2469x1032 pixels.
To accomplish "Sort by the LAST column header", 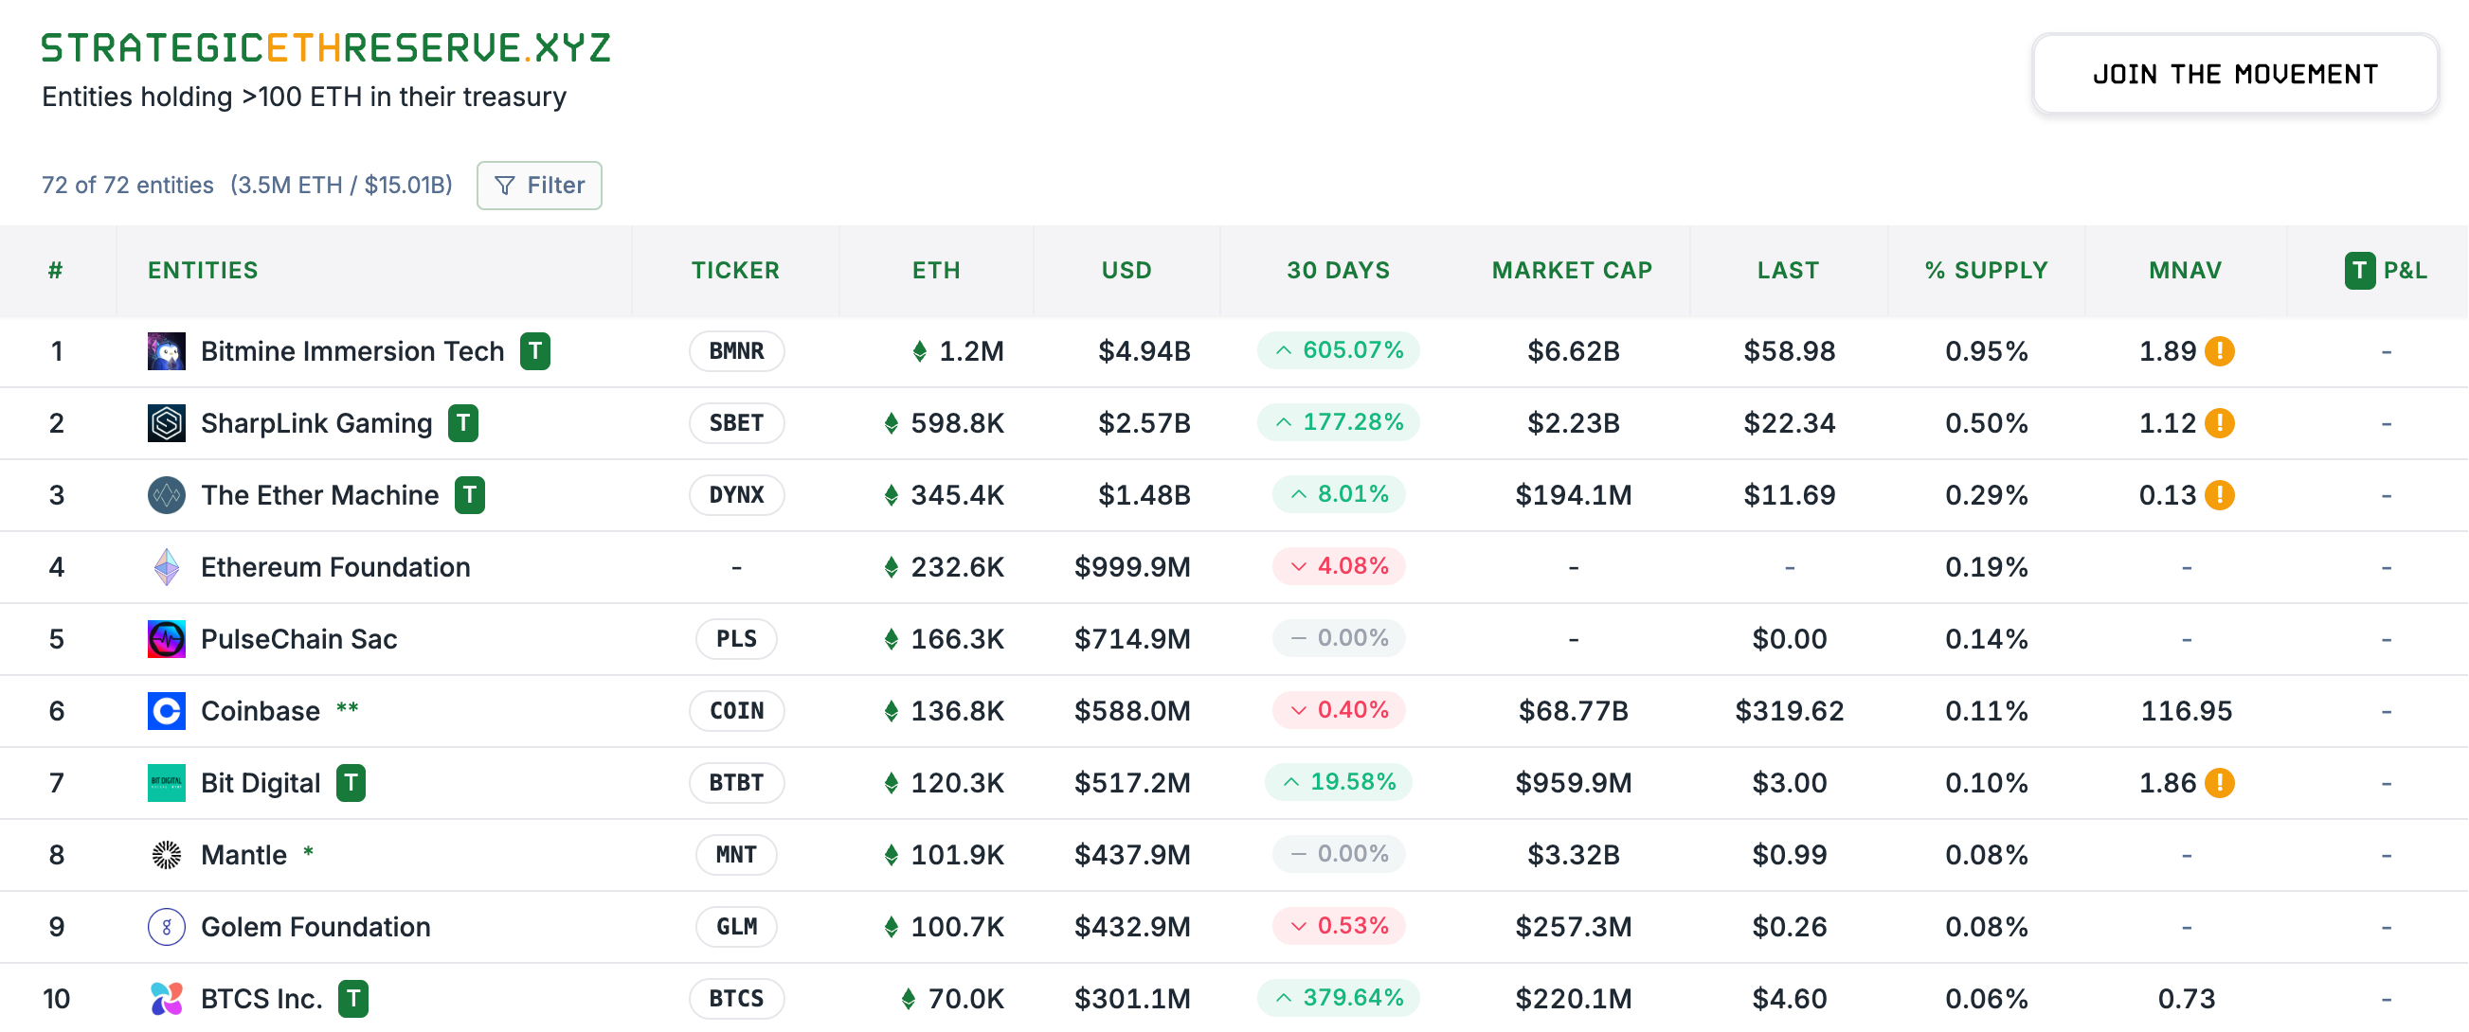I will coord(1788,270).
